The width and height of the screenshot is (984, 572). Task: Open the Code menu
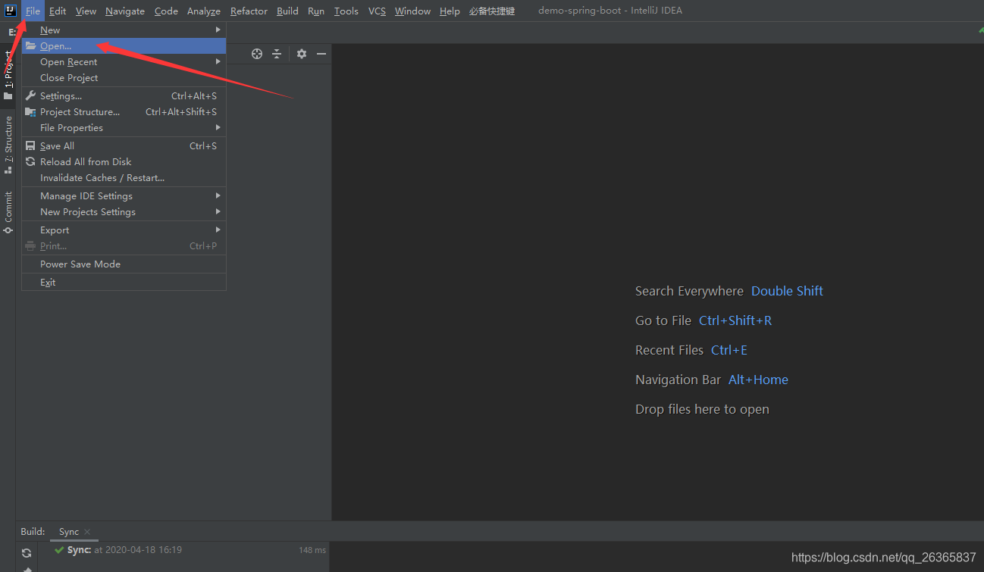coord(166,11)
